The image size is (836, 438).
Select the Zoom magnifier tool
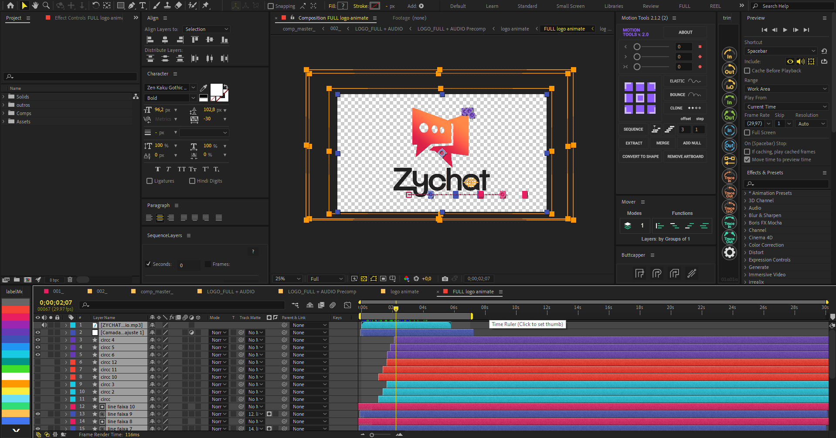[x=46, y=6]
